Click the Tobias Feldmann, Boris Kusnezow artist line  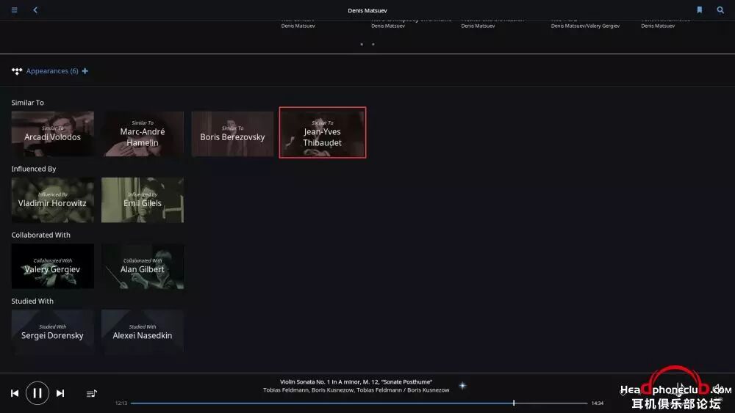point(356,390)
